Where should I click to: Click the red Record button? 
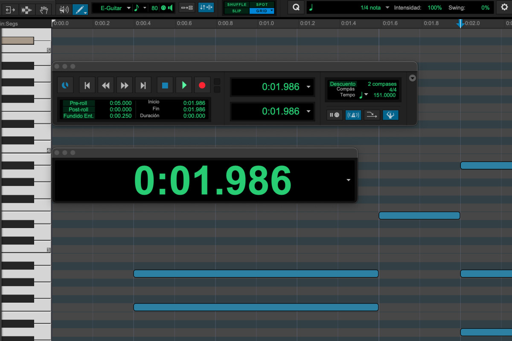202,85
